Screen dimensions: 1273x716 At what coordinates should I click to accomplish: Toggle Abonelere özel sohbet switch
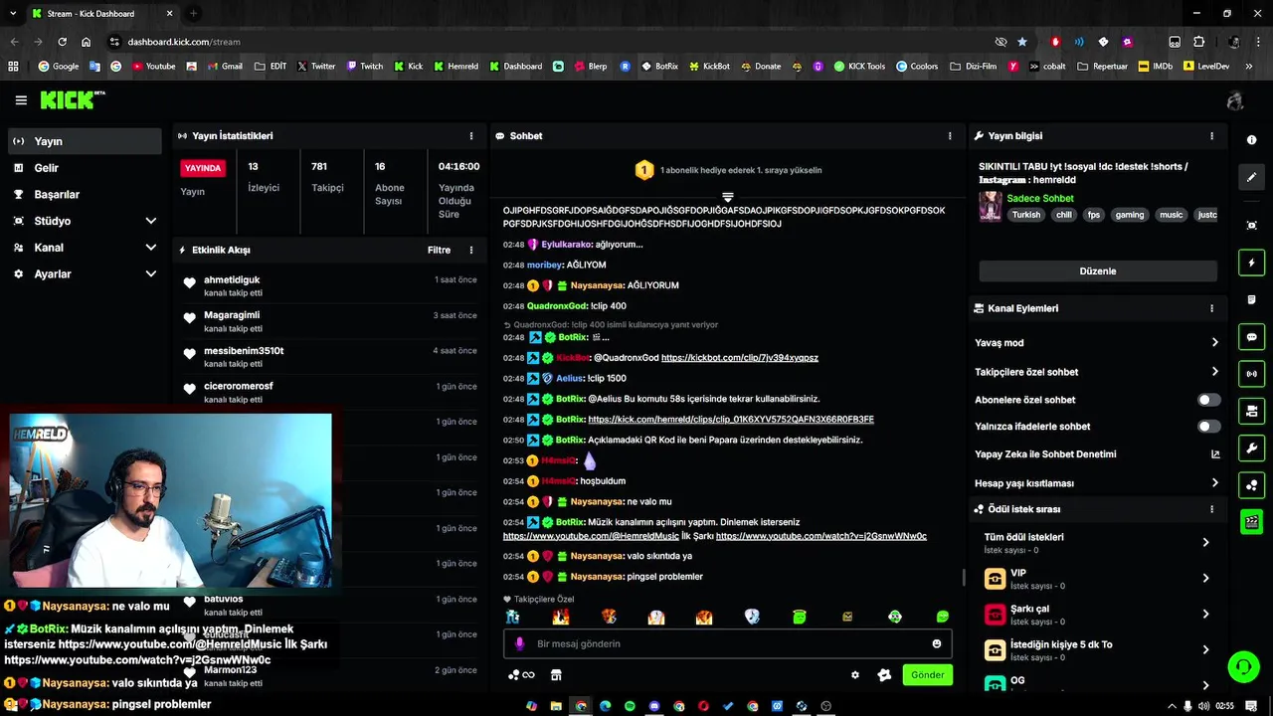point(1208,400)
